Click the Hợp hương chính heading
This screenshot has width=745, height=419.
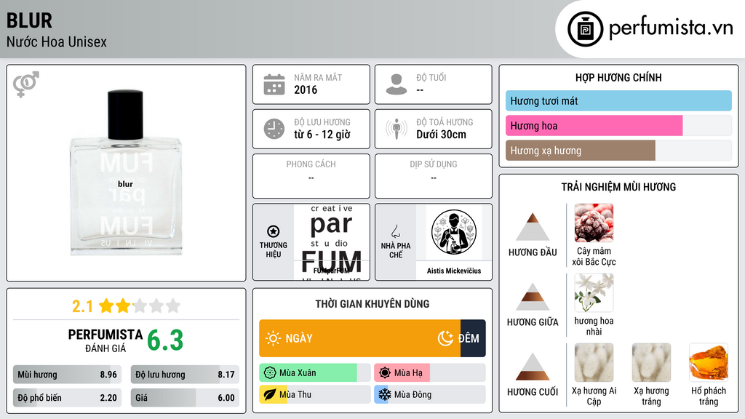pos(618,77)
